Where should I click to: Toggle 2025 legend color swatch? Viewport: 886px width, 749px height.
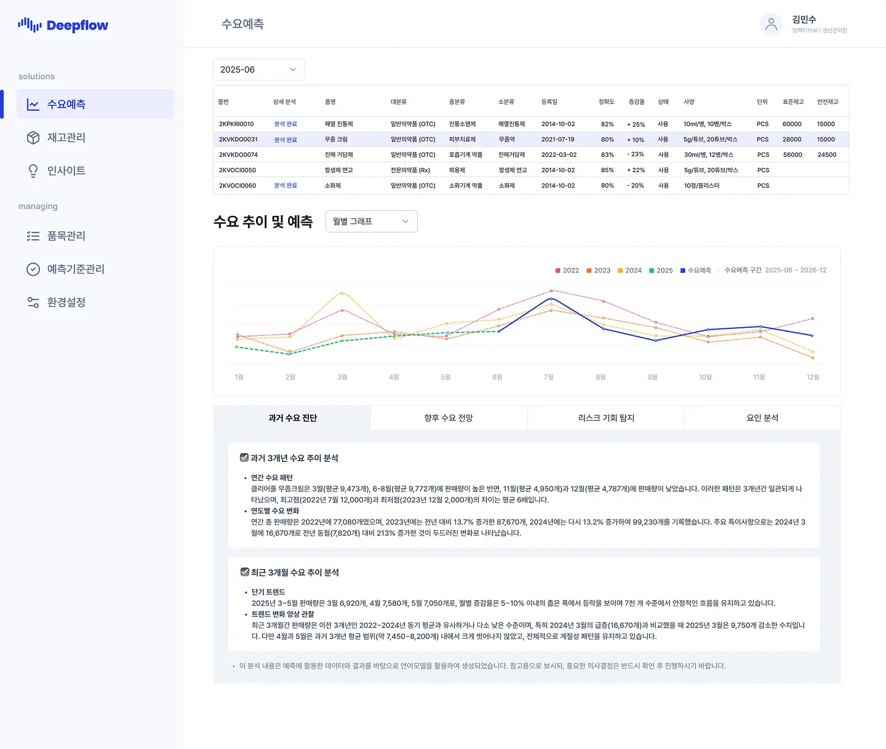(x=652, y=271)
